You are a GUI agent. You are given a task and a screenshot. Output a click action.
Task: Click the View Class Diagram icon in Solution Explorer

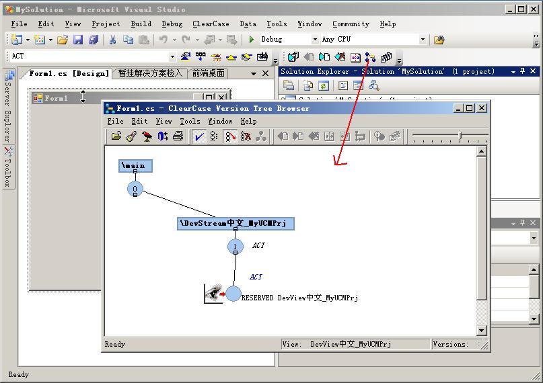tap(373, 85)
